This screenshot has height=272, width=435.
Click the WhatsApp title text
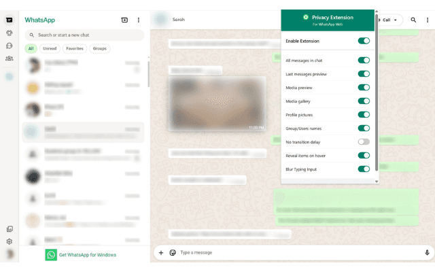(x=39, y=20)
